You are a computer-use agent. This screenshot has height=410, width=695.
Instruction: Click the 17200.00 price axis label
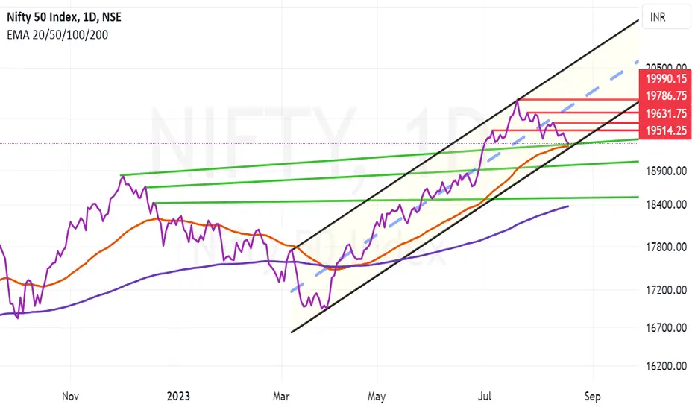[x=666, y=290]
